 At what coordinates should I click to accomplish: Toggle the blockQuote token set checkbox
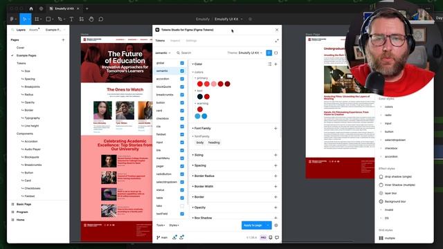(x=182, y=86)
